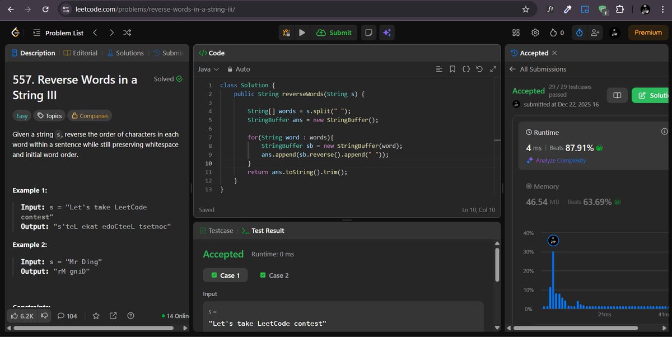Open the notes book icon in Accepted panel
The height and width of the screenshot is (337, 672).
click(x=617, y=95)
